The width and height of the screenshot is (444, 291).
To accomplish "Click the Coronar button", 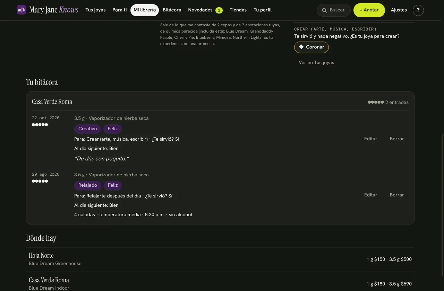I will pyautogui.click(x=311, y=47).
